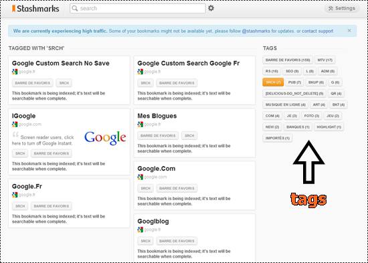Filter by MUSIQUE EN LIGNE (4) tag
This screenshot has height=263, width=368.
point(286,104)
